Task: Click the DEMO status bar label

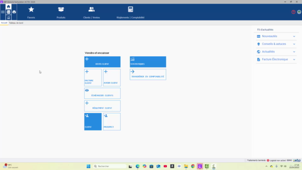Action: 289,161
